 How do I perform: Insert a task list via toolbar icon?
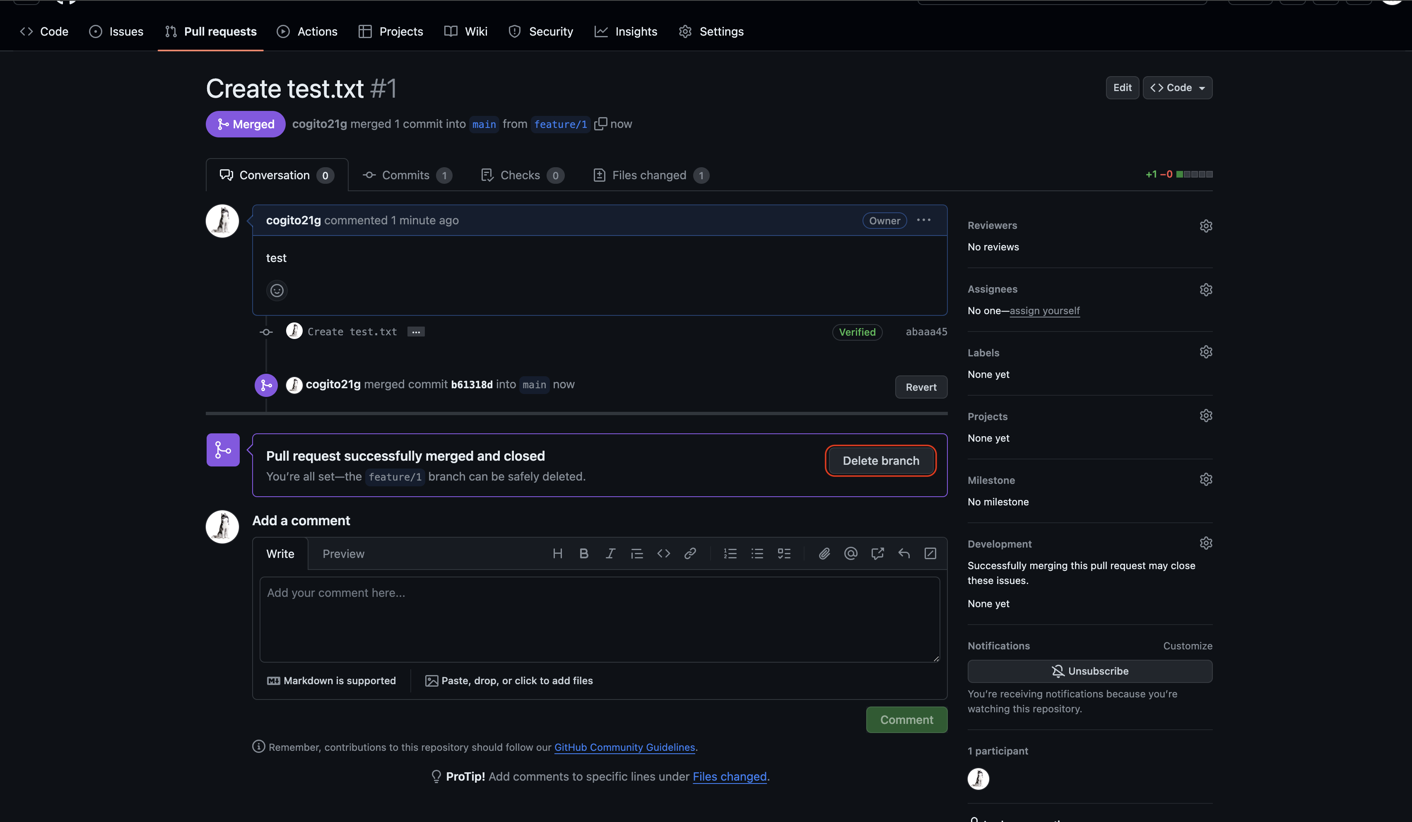tap(784, 554)
